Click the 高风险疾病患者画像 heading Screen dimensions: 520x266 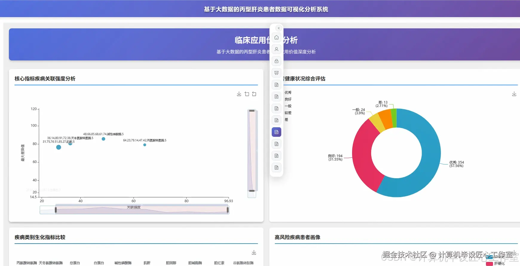pos(297,237)
